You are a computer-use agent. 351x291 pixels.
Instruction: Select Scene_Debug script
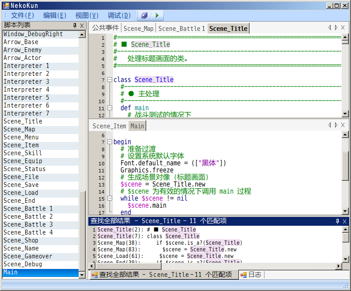[41, 264]
